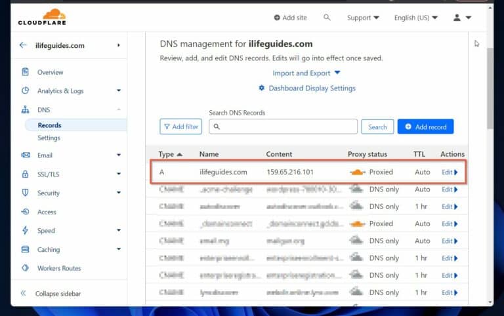The width and height of the screenshot is (504, 316).
Task: Click the gray DNS only cloud in acme-challenge row
Action: [356, 189]
